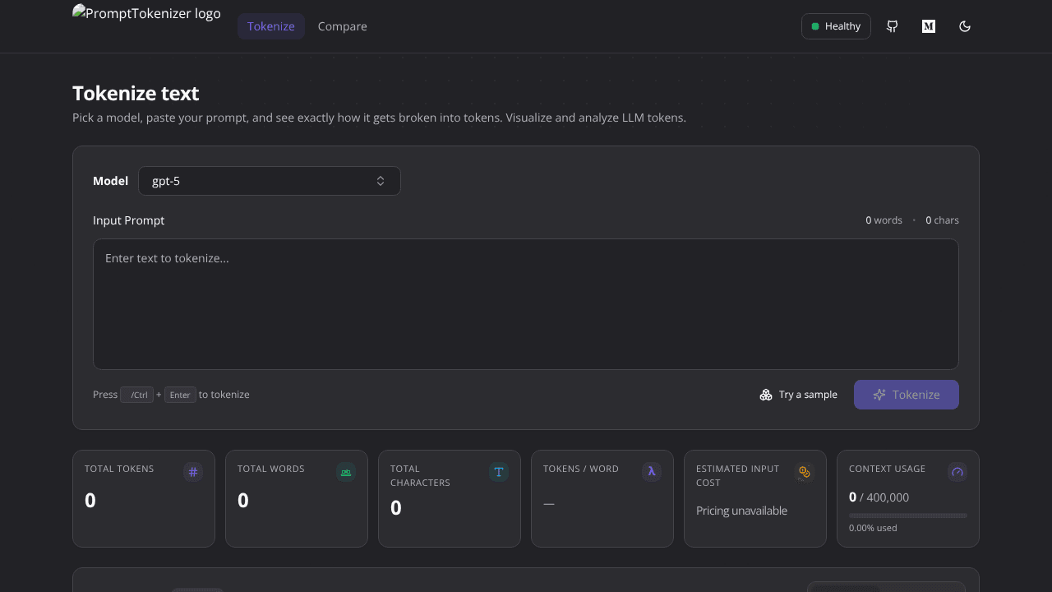
Task: Click the PromptTokenizer logo
Action: [x=146, y=14]
